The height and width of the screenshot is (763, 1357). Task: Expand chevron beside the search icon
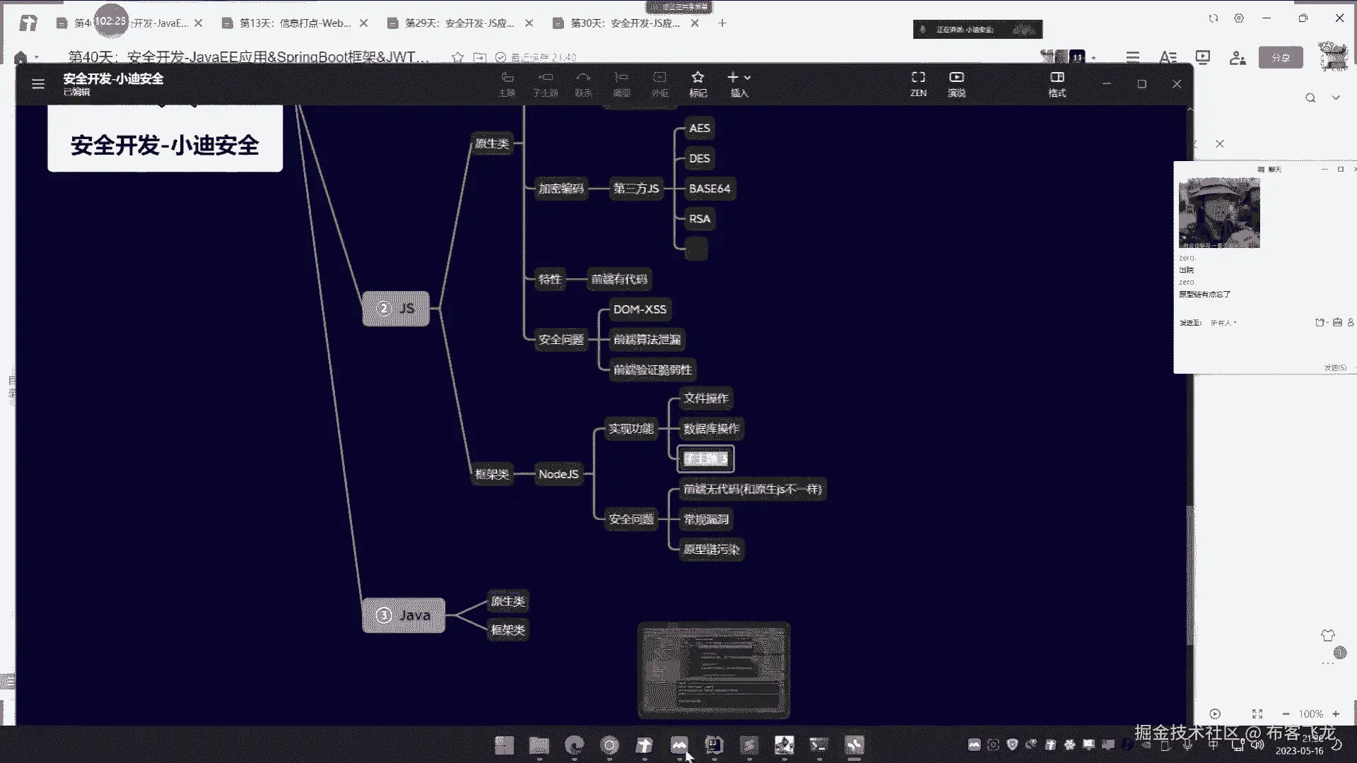[1336, 98]
